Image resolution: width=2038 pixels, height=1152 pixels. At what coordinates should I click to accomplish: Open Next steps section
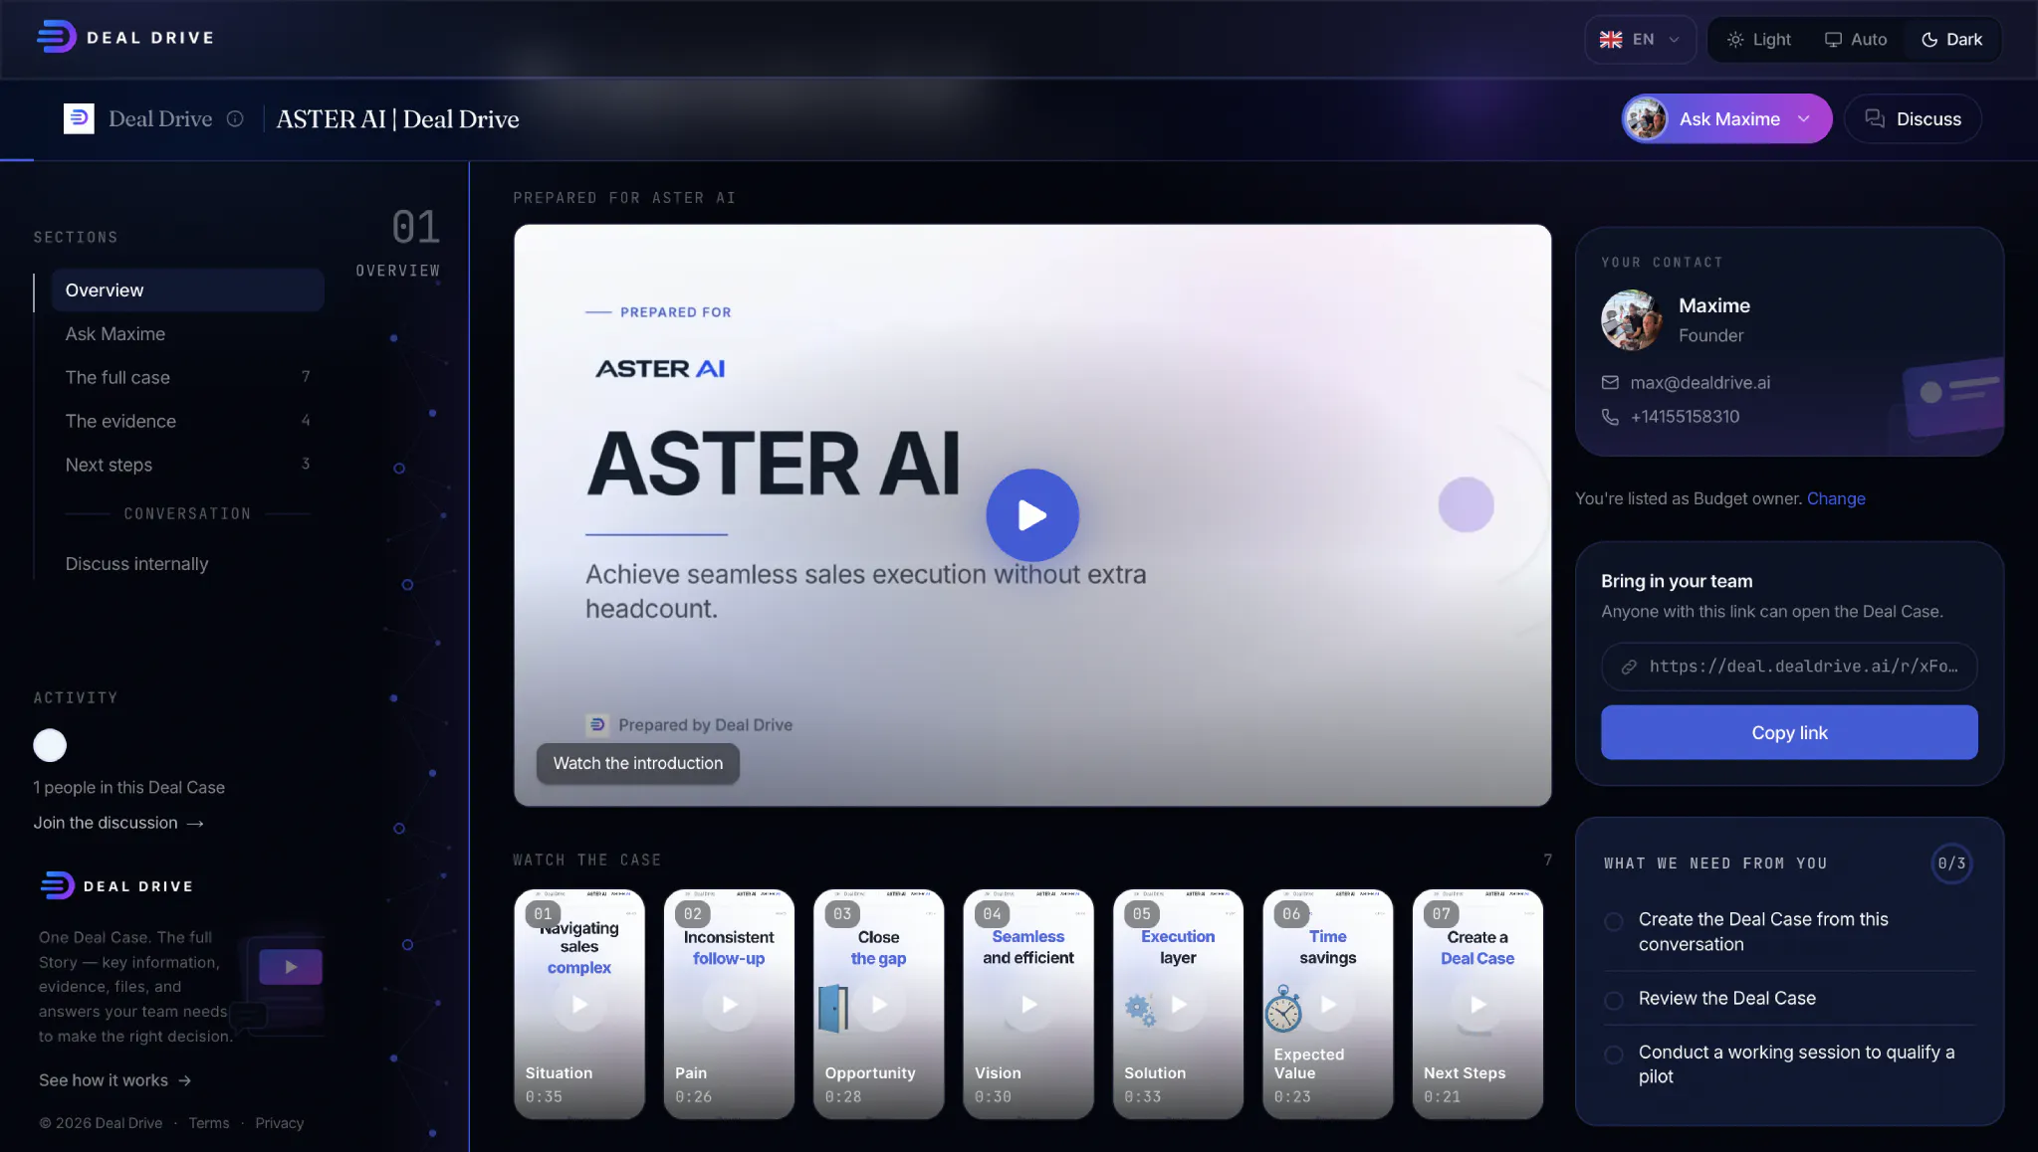[x=187, y=466]
